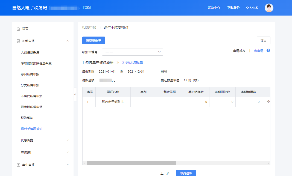This screenshot has height=176, width=292.
Task: Open 分类所得申报 menu item
Action: coord(30,85)
